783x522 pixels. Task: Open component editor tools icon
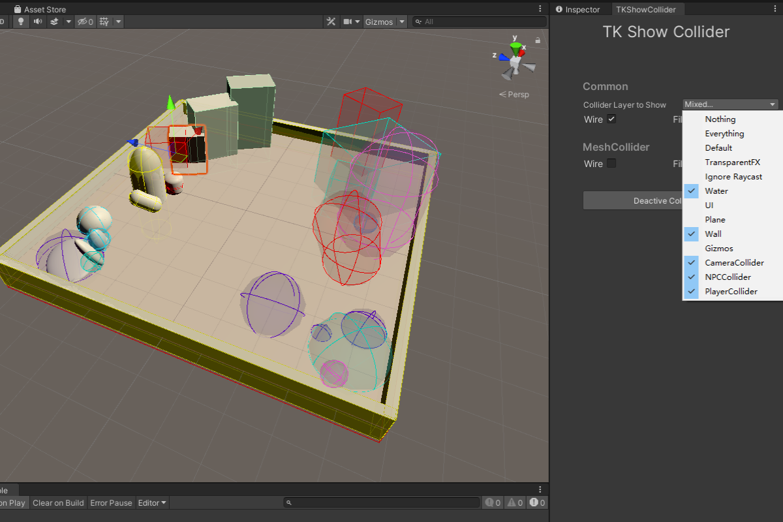(x=331, y=22)
